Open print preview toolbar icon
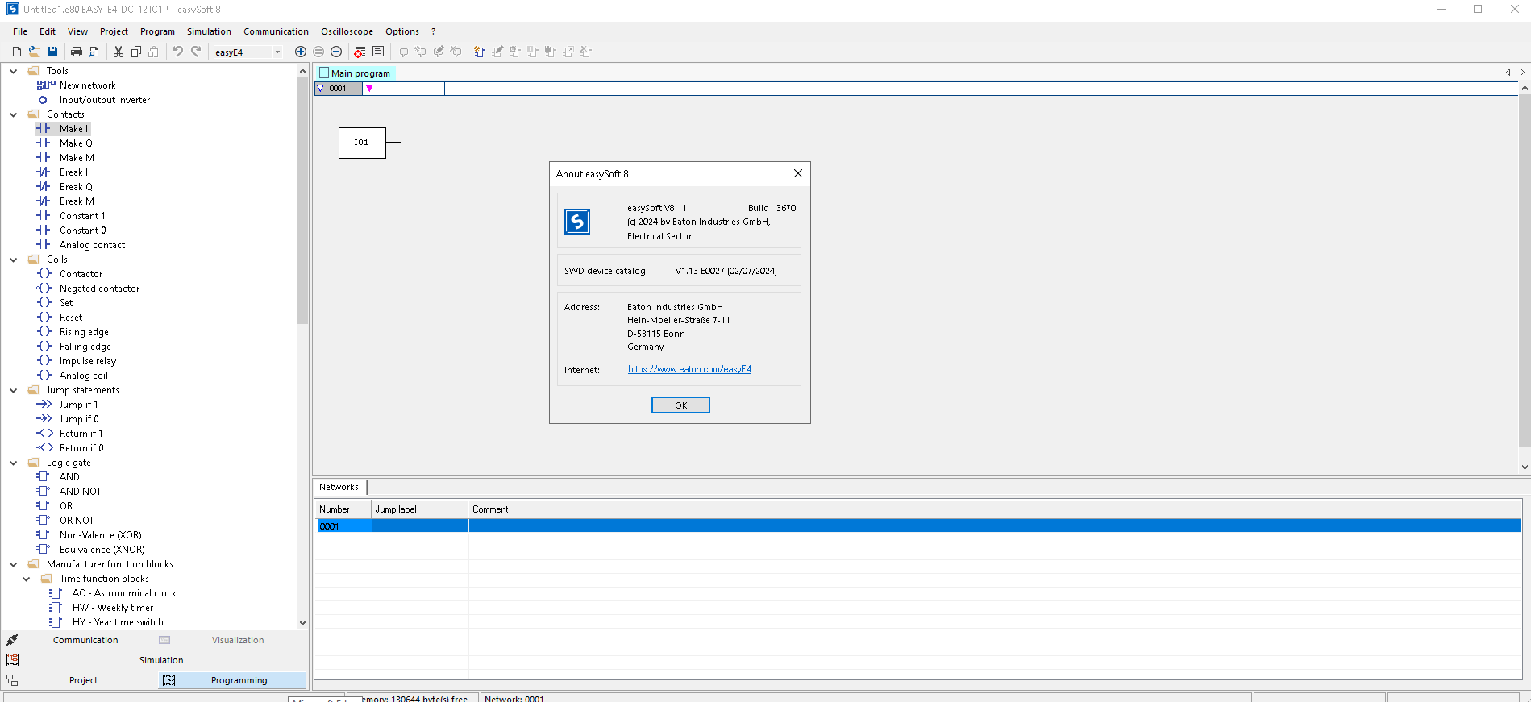Screen dimensions: 1531x702 click(x=94, y=52)
